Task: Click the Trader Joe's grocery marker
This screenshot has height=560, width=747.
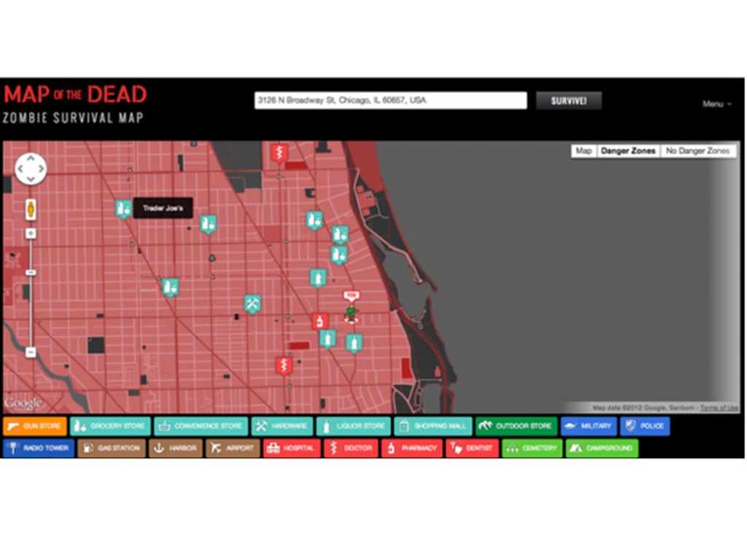Action: coord(123,209)
